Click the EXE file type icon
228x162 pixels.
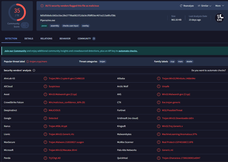coord(219,18)
